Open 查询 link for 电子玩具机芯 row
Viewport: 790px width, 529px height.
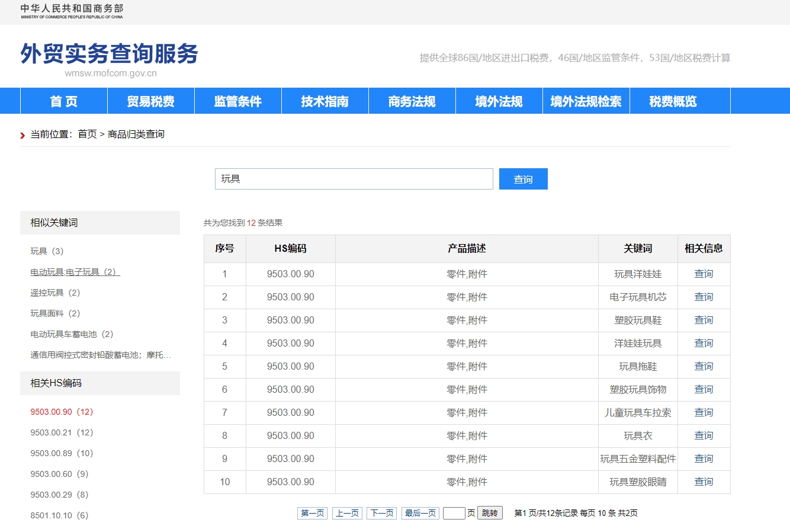tap(703, 297)
